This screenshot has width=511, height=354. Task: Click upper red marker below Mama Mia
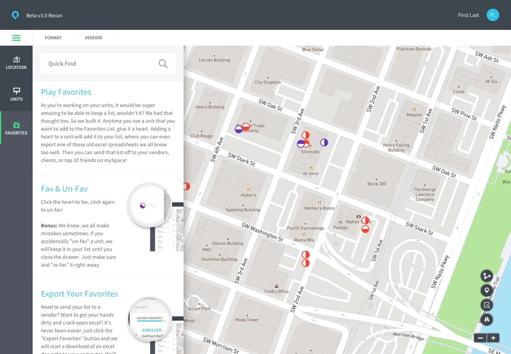[305, 254]
